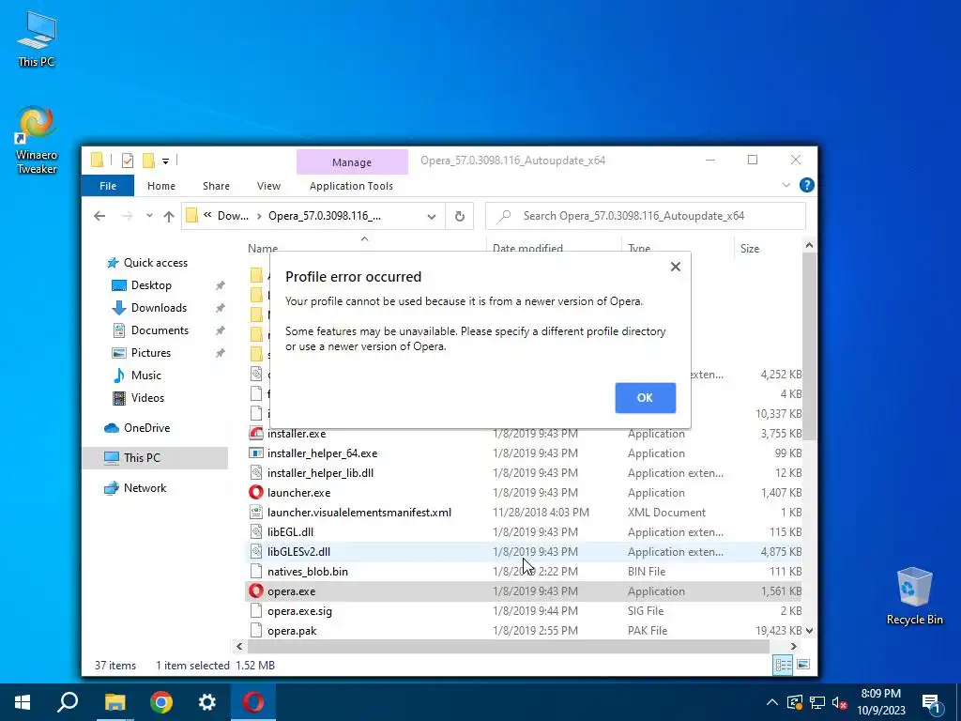This screenshot has height=721, width=961.
Task: Click the muted volume tray icon
Action: pyautogui.click(x=839, y=702)
